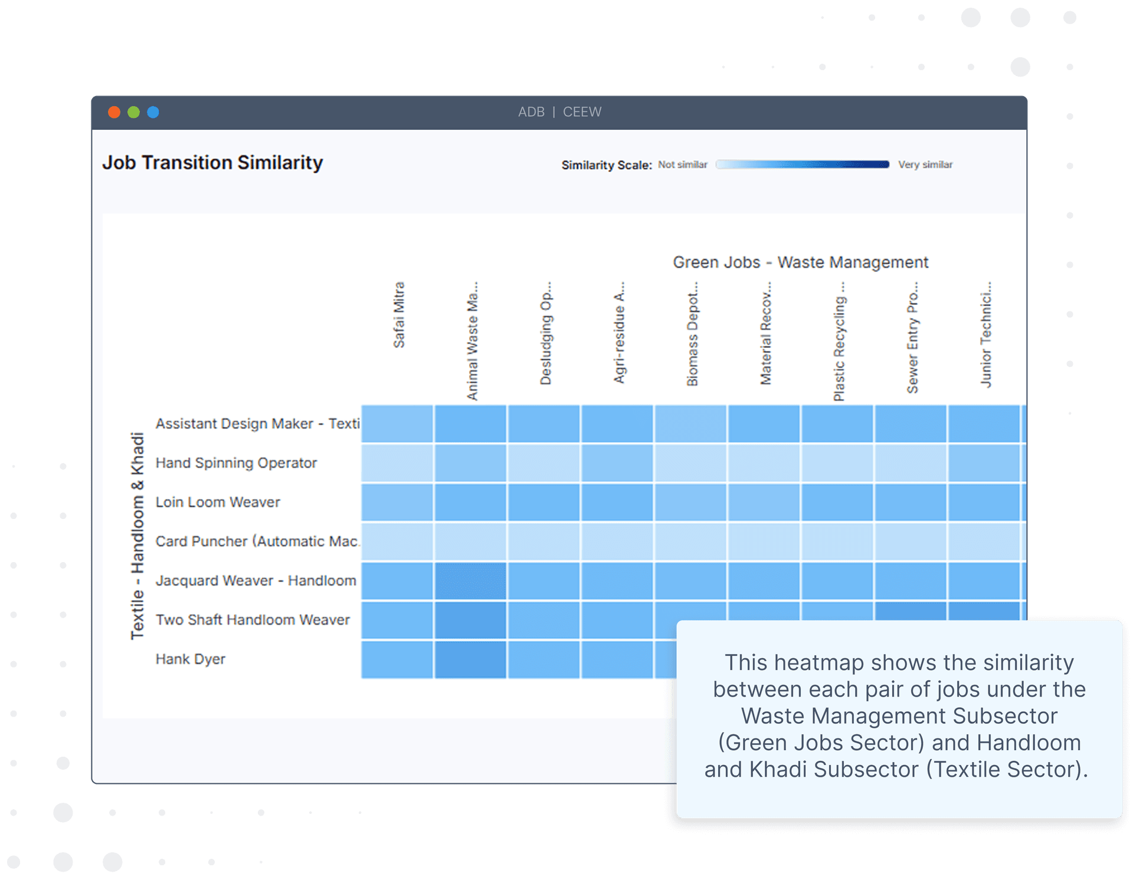Viewport: 1133px width, 880px height.
Task: Select cell Loin Loom Weaver / Safai Mitra
Action: (397, 502)
